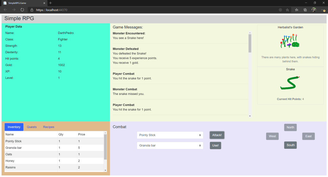Open the favorites list icon
Viewport: 328px width, 177px height.
(x=297, y=10)
